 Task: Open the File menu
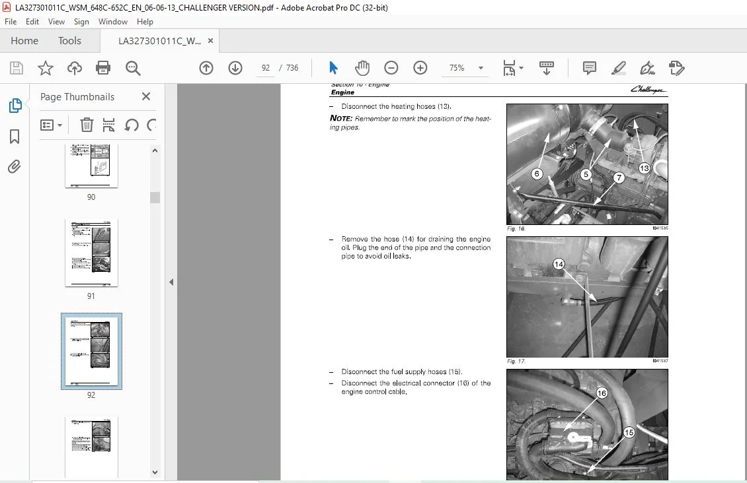(11, 21)
